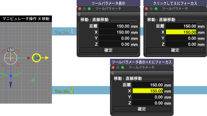Screen dimensions: 207x116
Task: Click the diamond icon in the top-right tool parameter window
Action: click(146, 14)
